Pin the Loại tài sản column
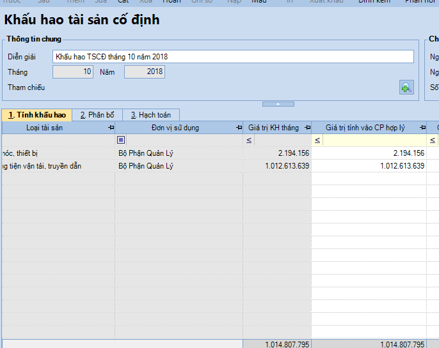439x348 pixels. [111, 128]
